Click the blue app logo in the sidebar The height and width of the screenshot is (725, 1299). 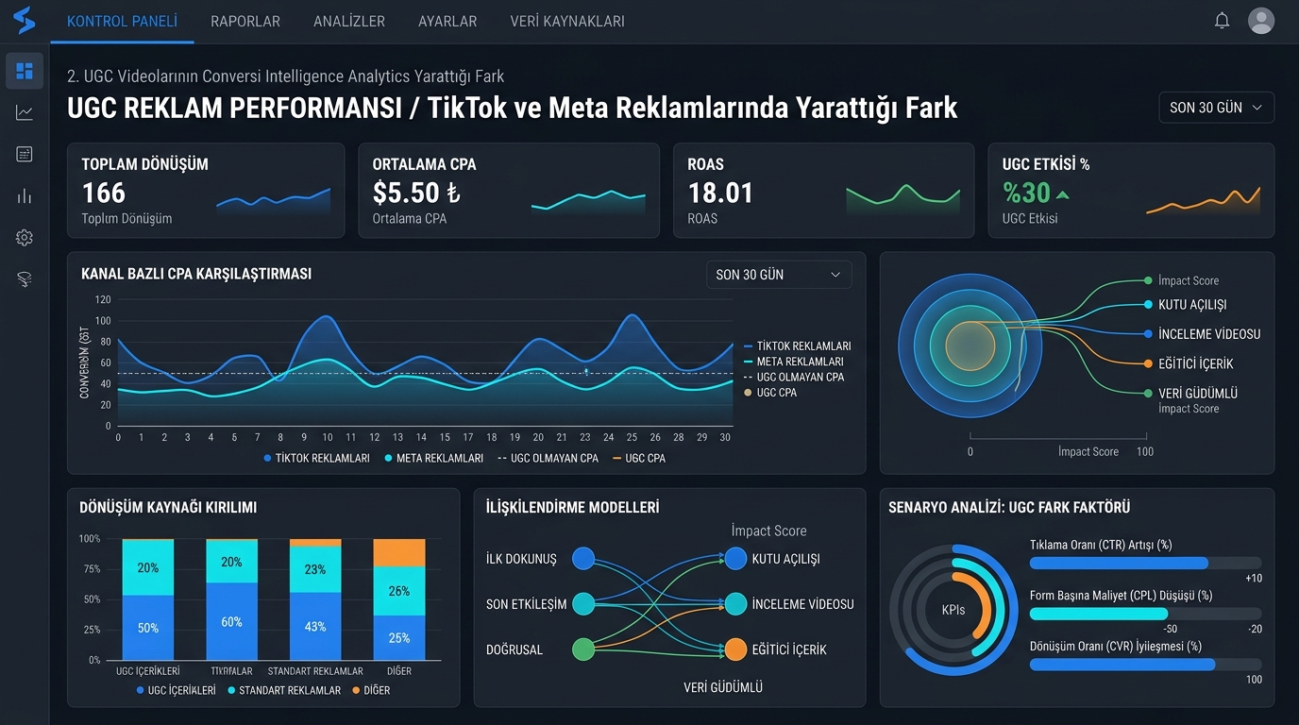click(x=25, y=20)
